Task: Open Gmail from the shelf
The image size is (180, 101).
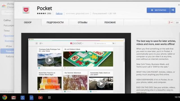Action: pos(13,98)
